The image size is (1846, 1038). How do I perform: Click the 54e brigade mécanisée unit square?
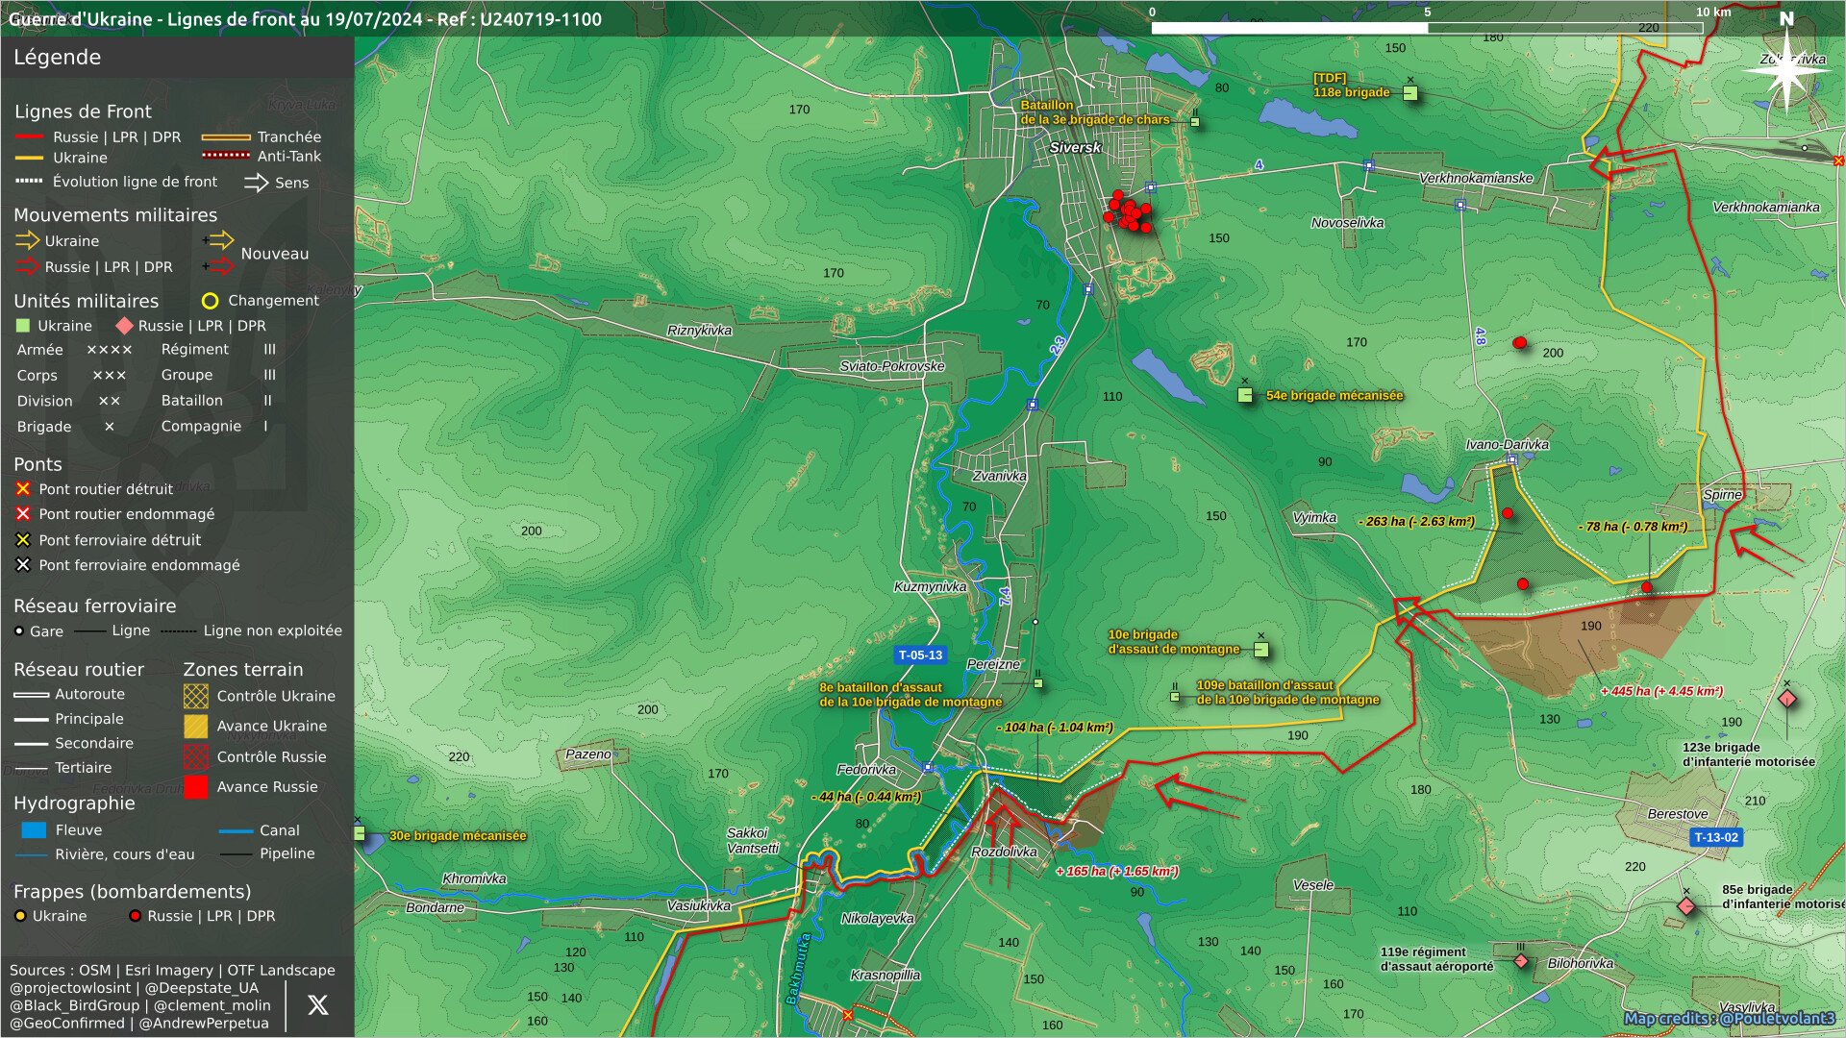tap(1245, 395)
